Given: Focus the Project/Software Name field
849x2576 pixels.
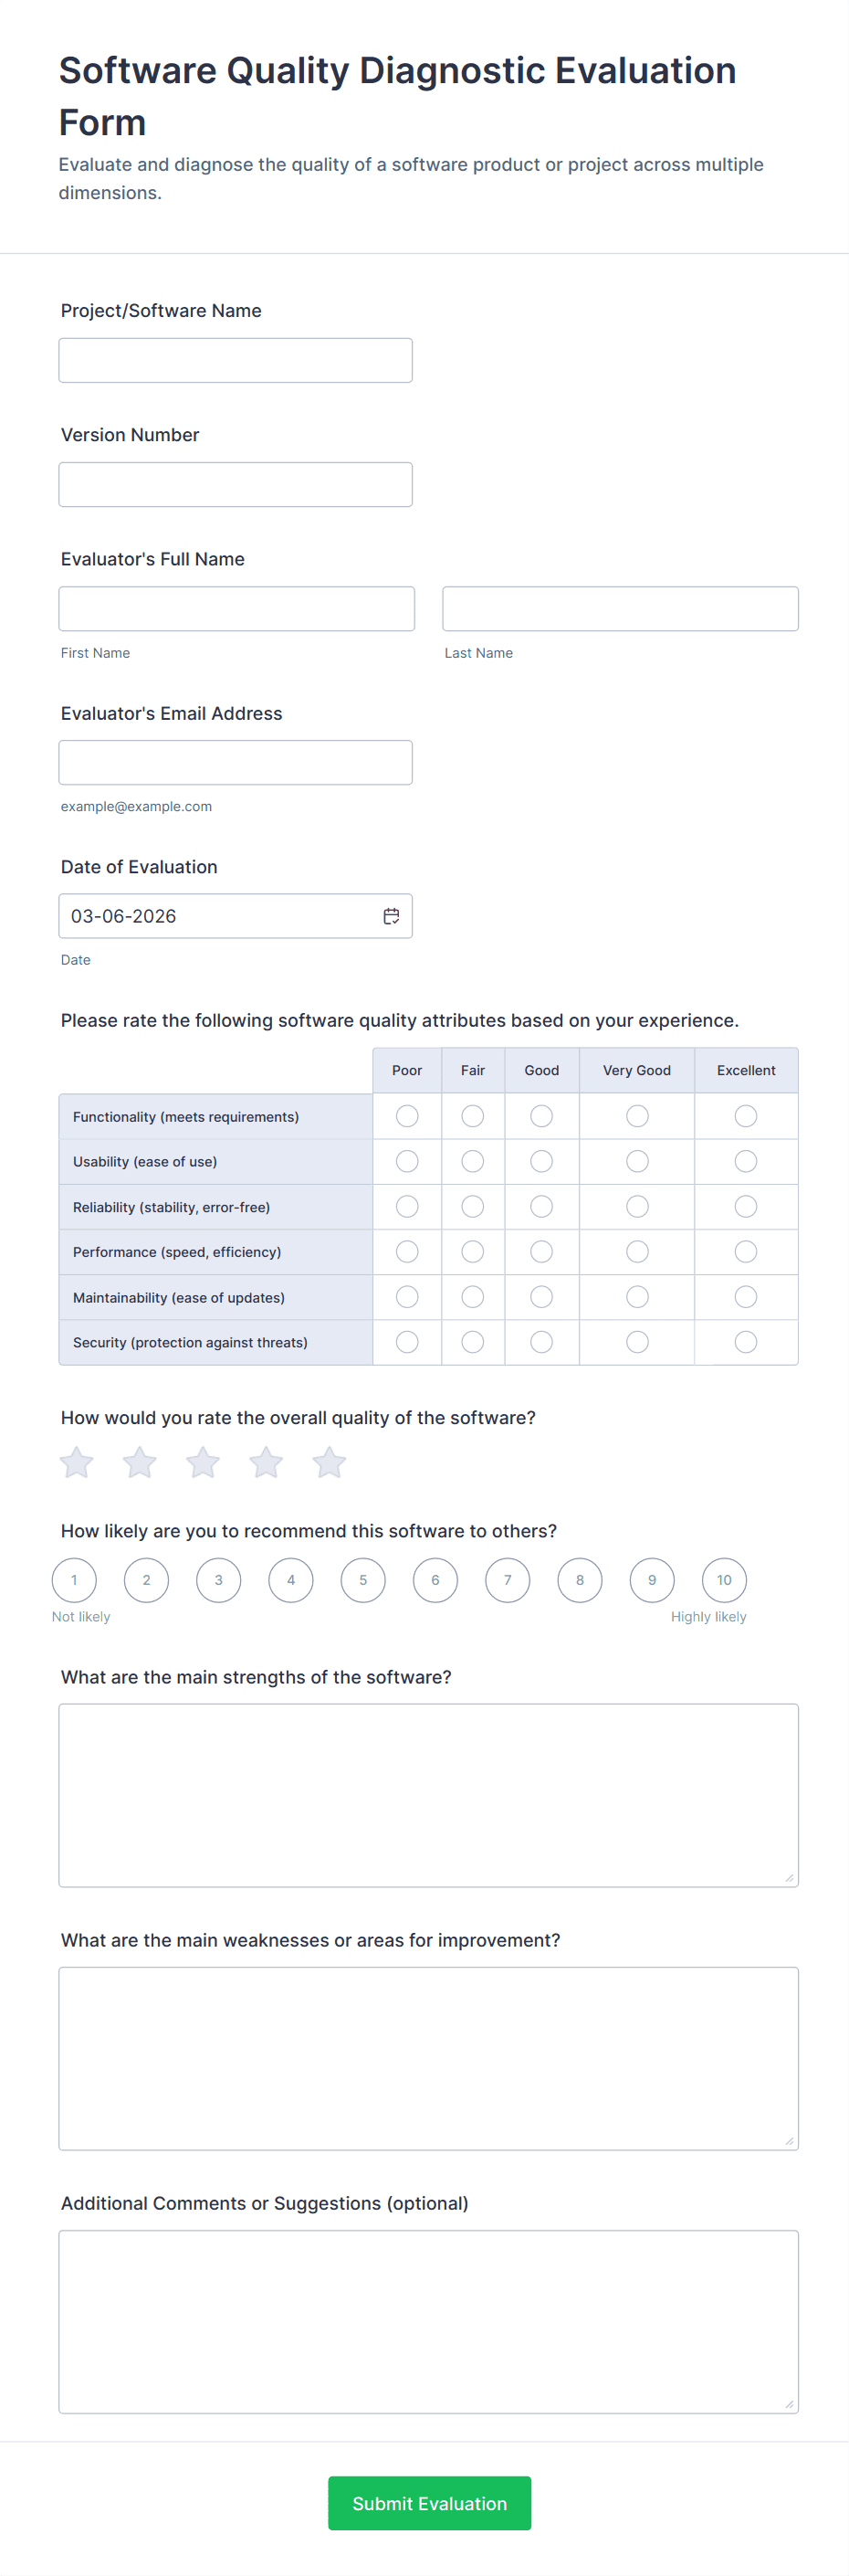Looking at the screenshot, I should [236, 360].
